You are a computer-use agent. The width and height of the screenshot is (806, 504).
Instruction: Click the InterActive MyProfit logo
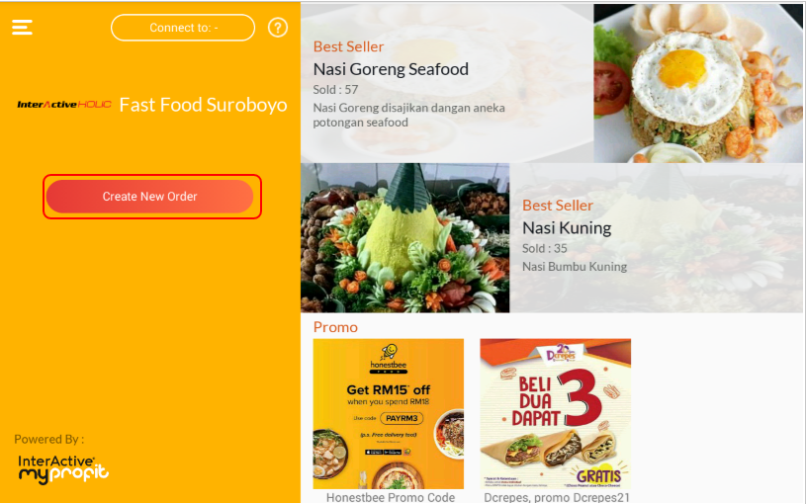[x=63, y=469]
